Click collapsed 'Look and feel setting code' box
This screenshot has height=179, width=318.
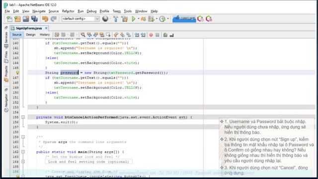(88, 162)
